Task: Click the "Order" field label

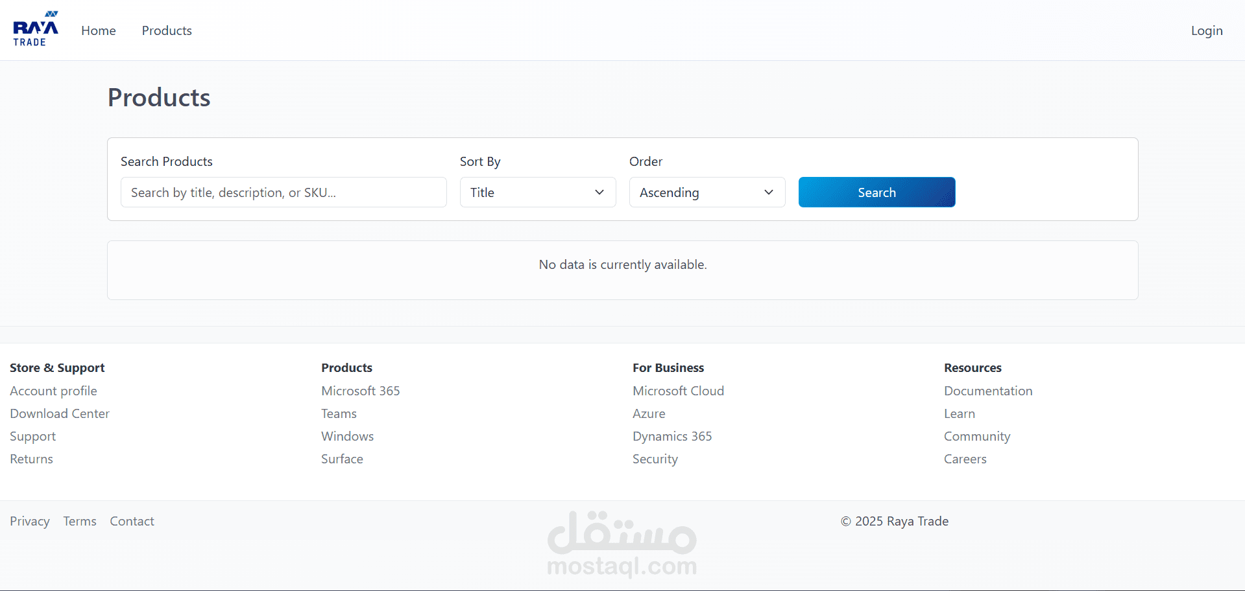Action: [x=646, y=161]
